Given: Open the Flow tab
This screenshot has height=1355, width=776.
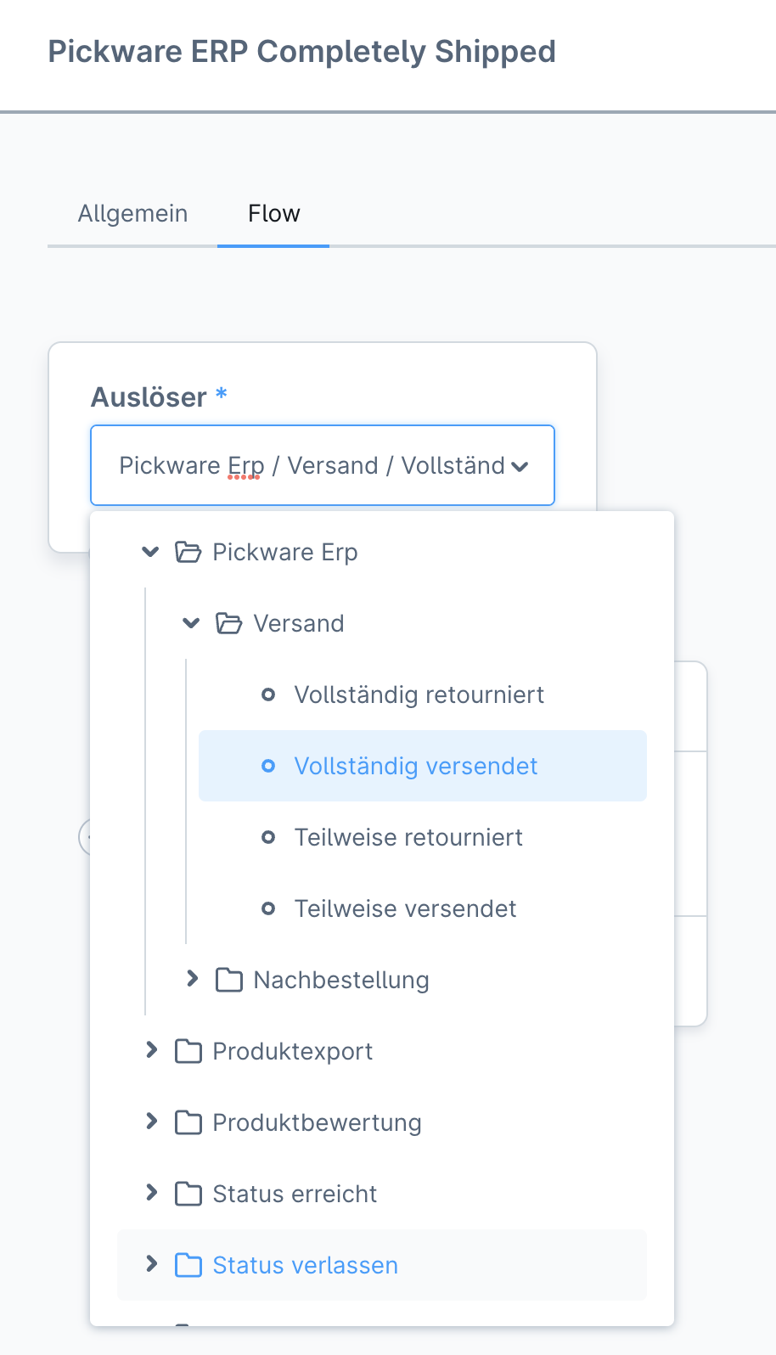Looking at the screenshot, I should click(x=273, y=213).
